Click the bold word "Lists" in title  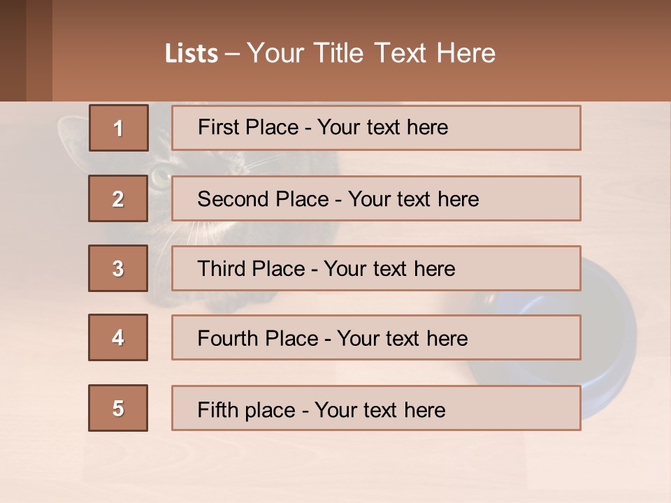(x=191, y=53)
